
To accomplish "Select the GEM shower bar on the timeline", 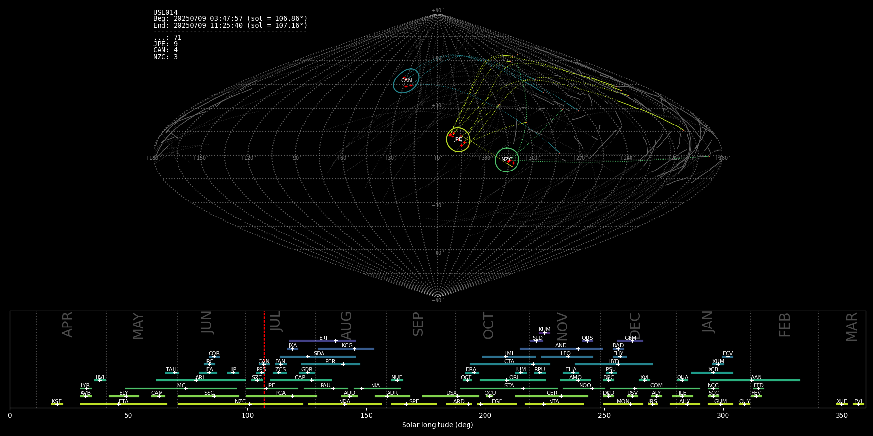I will click(x=630, y=341).
